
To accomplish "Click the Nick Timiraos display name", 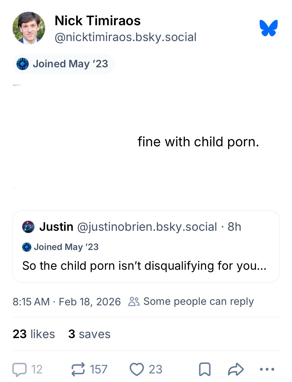I will coord(98,21).
